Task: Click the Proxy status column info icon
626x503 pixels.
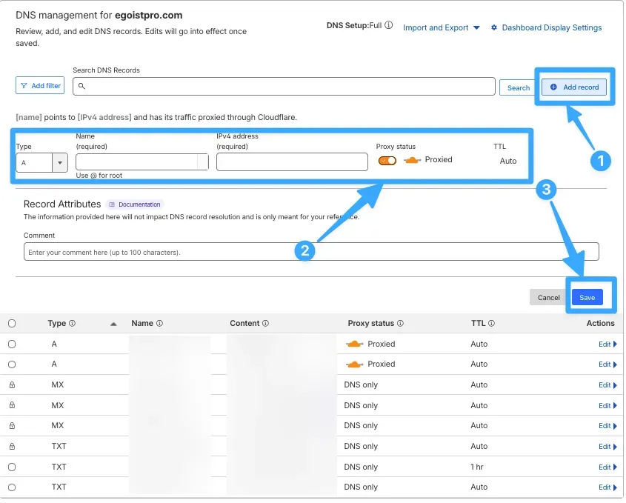Action: pos(400,324)
